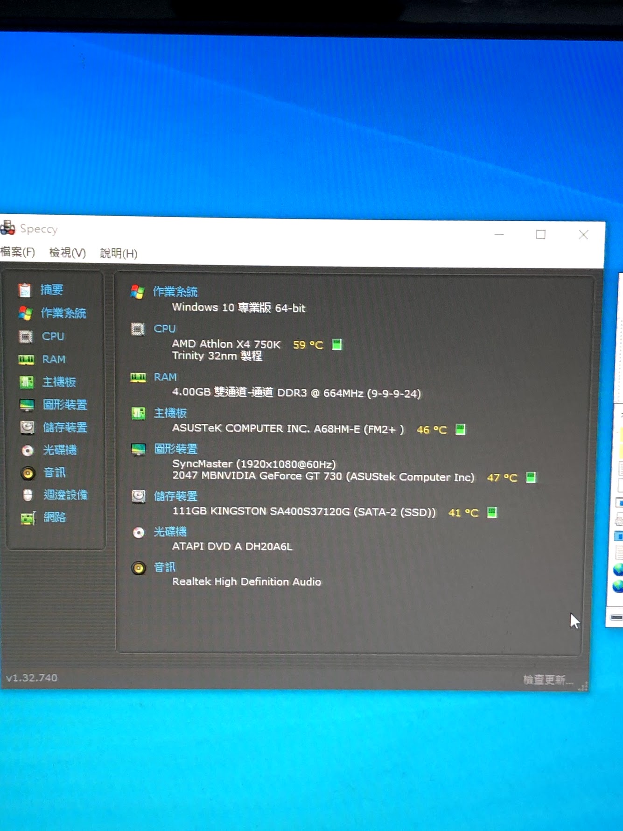This screenshot has height=831, width=623.
Task: Click the RAM module icon in summary panel
Action: tap(138, 377)
